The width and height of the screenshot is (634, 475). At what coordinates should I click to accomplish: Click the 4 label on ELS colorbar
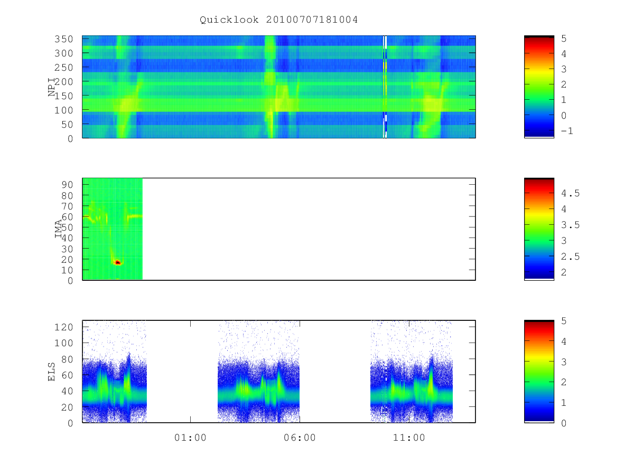tap(564, 341)
